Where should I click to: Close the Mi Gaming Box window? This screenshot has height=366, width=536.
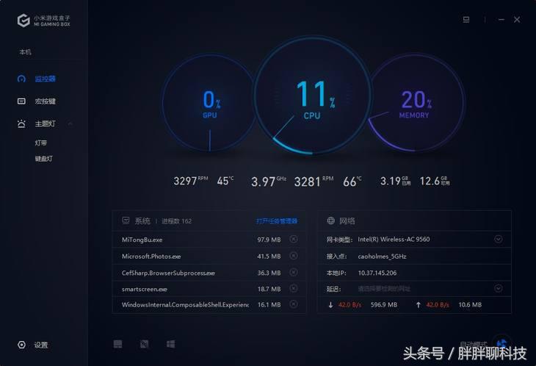click(x=517, y=20)
